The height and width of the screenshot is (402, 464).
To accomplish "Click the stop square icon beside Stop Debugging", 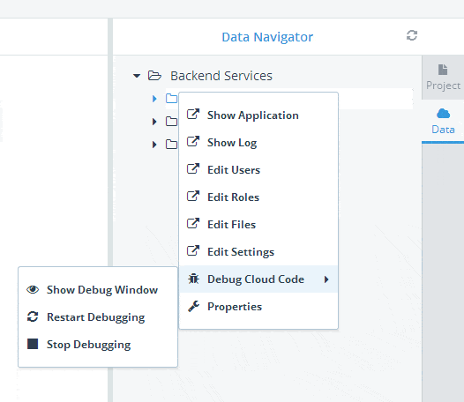I will click(x=33, y=344).
